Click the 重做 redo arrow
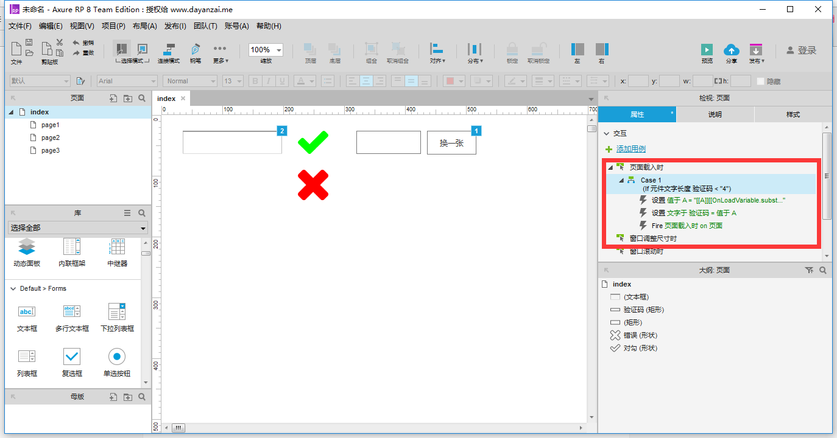 (x=76, y=53)
